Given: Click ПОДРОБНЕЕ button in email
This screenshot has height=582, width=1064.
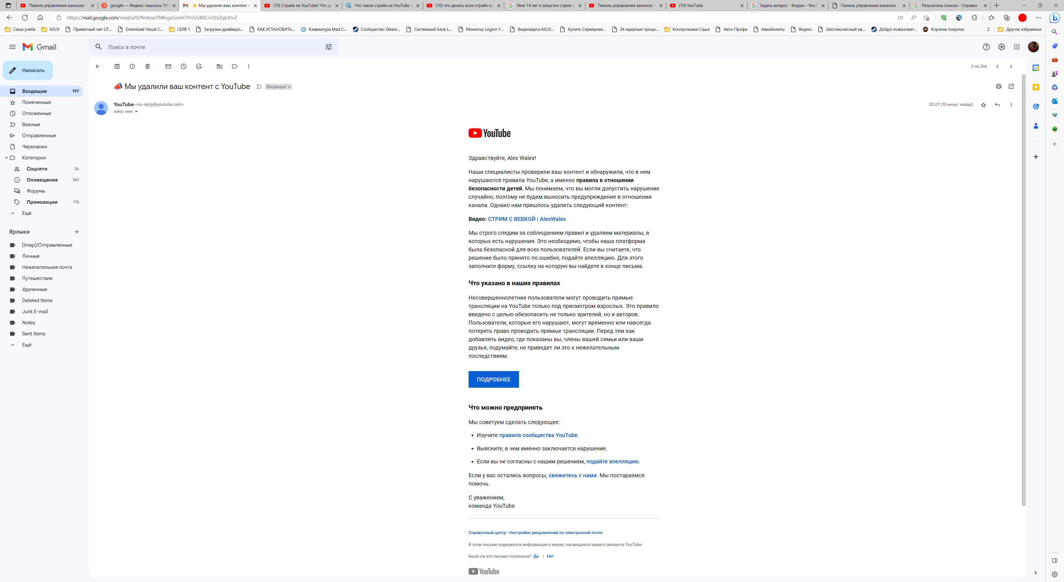Looking at the screenshot, I should tap(493, 380).
